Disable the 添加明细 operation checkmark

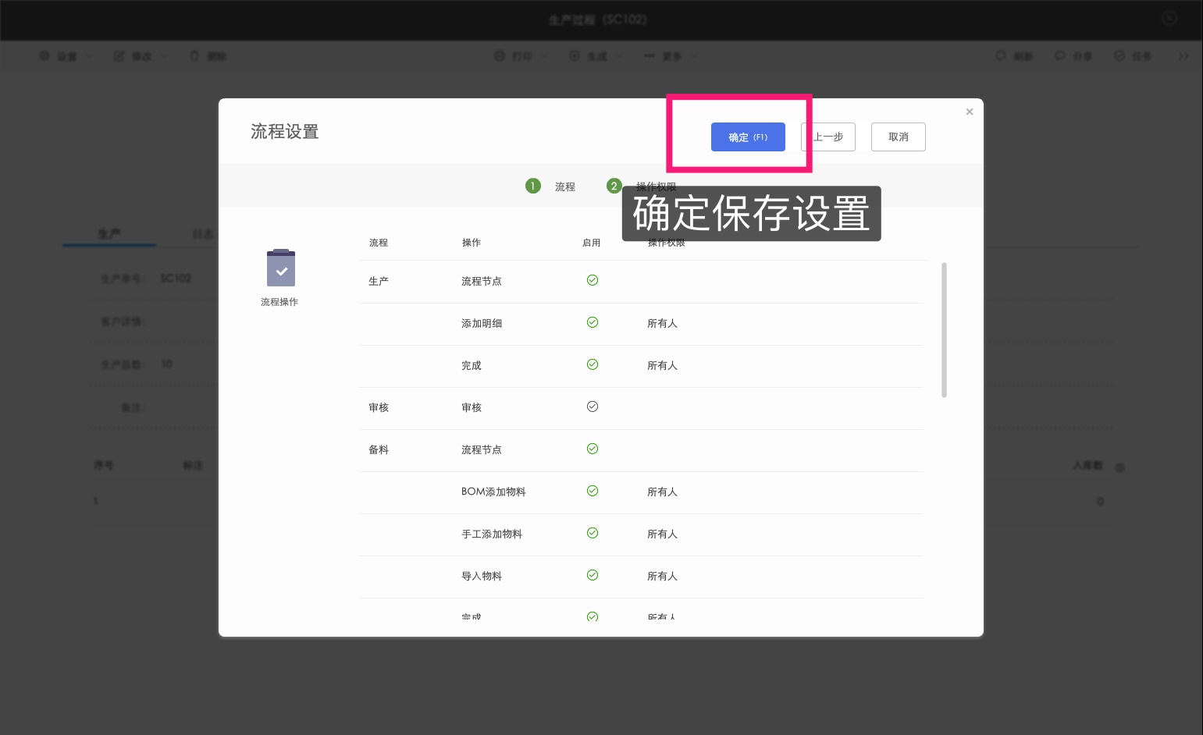(x=593, y=322)
